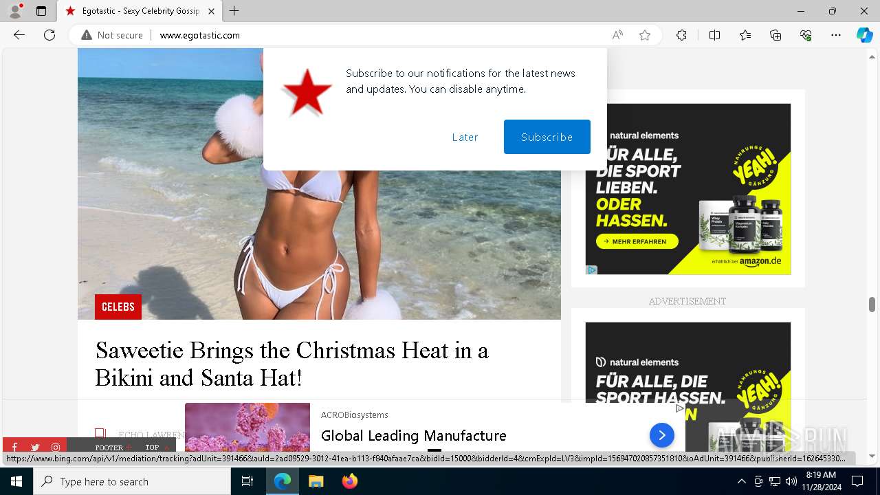Image resolution: width=880 pixels, height=495 pixels.
Task: Click Later on notification prompt
Action: click(465, 137)
